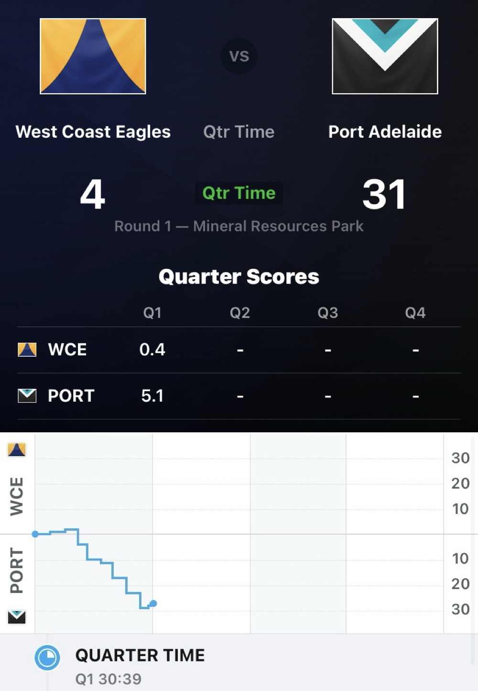Tap the Q3 column header
This screenshot has height=691, width=478.
(x=328, y=313)
